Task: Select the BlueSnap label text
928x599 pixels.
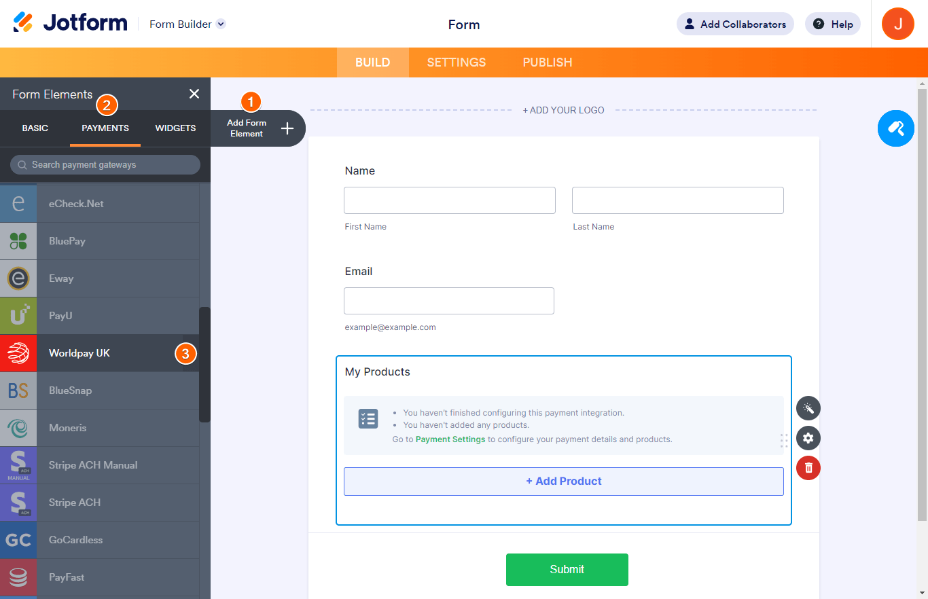Action: coord(71,391)
